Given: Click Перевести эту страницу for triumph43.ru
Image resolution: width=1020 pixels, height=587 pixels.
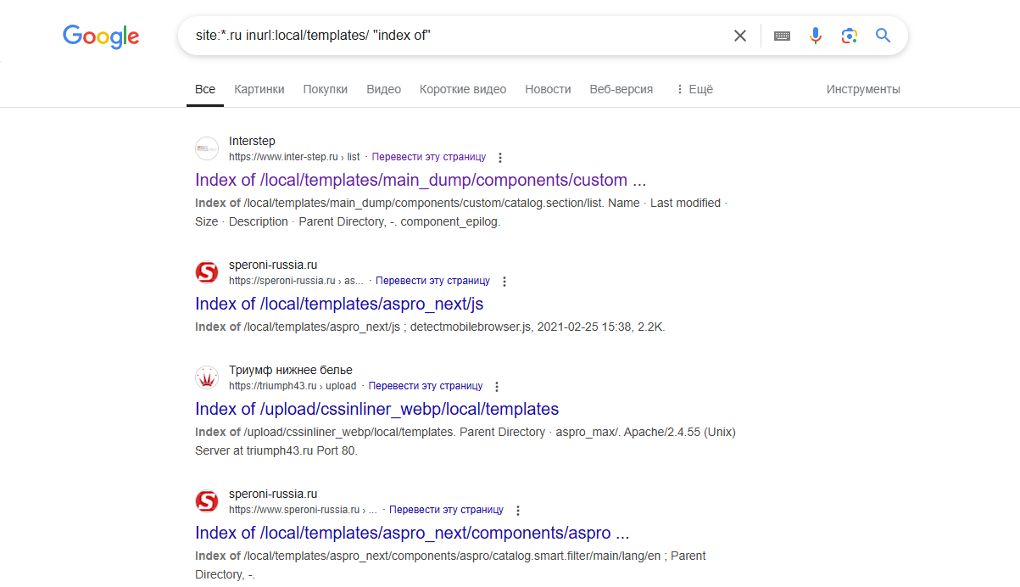Looking at the screenshot, I should (x=426, y=386).
